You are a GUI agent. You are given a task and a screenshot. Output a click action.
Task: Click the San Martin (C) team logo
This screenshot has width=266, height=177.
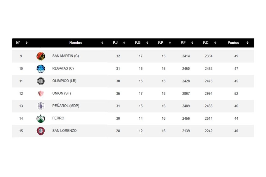pos(41,56)
